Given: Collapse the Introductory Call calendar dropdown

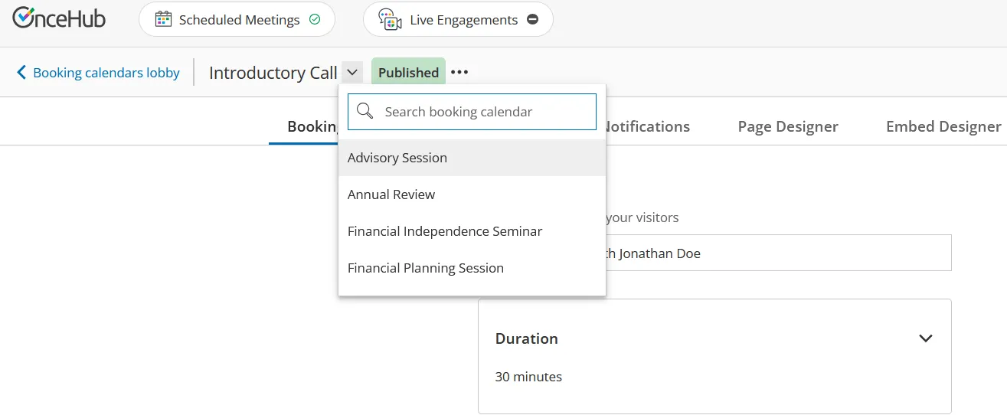Looking at the screenshot, I should [x=352, y=72].
